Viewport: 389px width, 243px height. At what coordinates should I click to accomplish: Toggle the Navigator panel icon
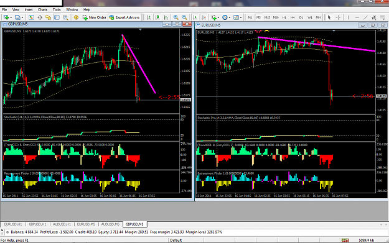(x=48, y=17)
